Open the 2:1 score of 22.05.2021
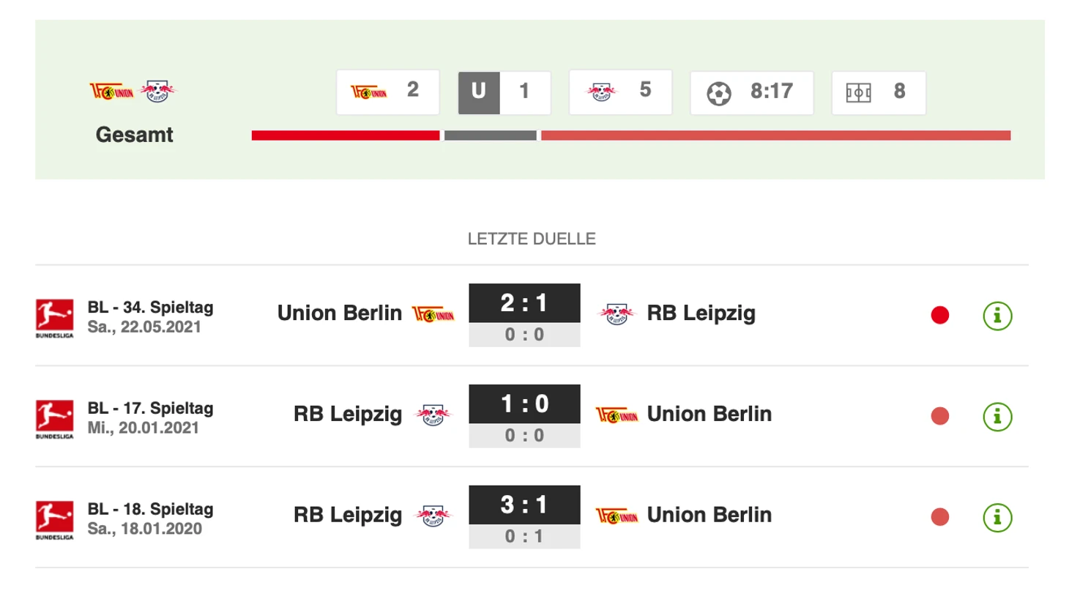Image resolution: width=1069 pixels, height=591 pixels. (x=524, y=303)
